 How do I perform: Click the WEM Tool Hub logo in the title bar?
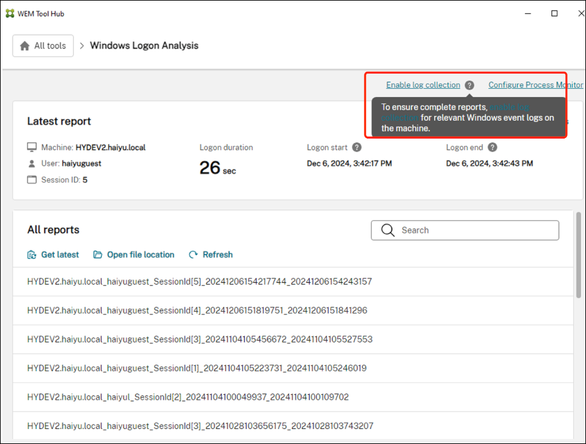pyautogui.click(x=9, y=13)
